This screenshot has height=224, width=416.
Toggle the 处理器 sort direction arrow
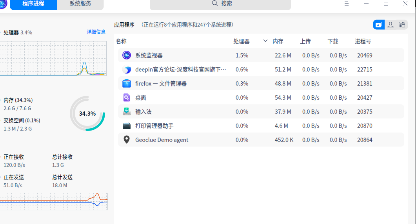(x=265, y=41)
